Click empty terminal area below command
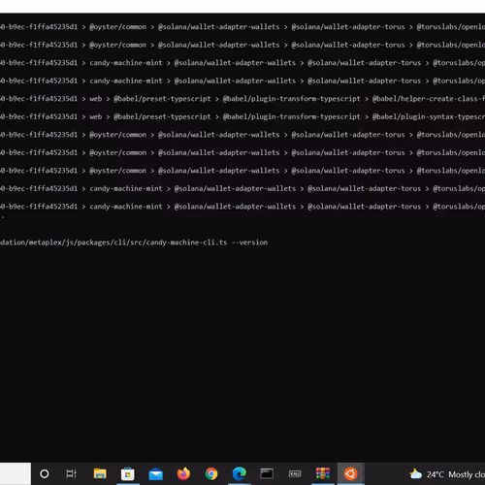 coord(242,352)
